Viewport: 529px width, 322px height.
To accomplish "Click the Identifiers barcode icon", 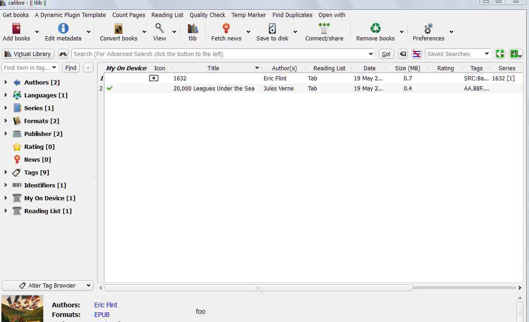I will [17, 185].
